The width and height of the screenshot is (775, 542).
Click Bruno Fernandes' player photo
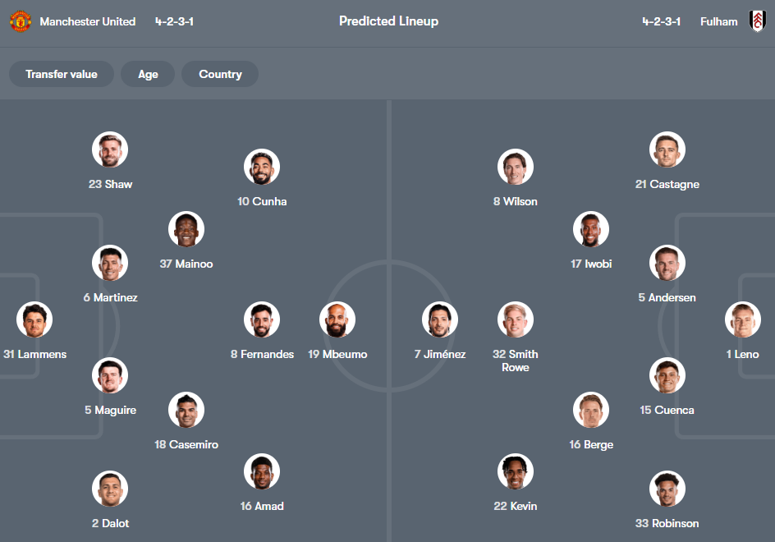point(262,319)
